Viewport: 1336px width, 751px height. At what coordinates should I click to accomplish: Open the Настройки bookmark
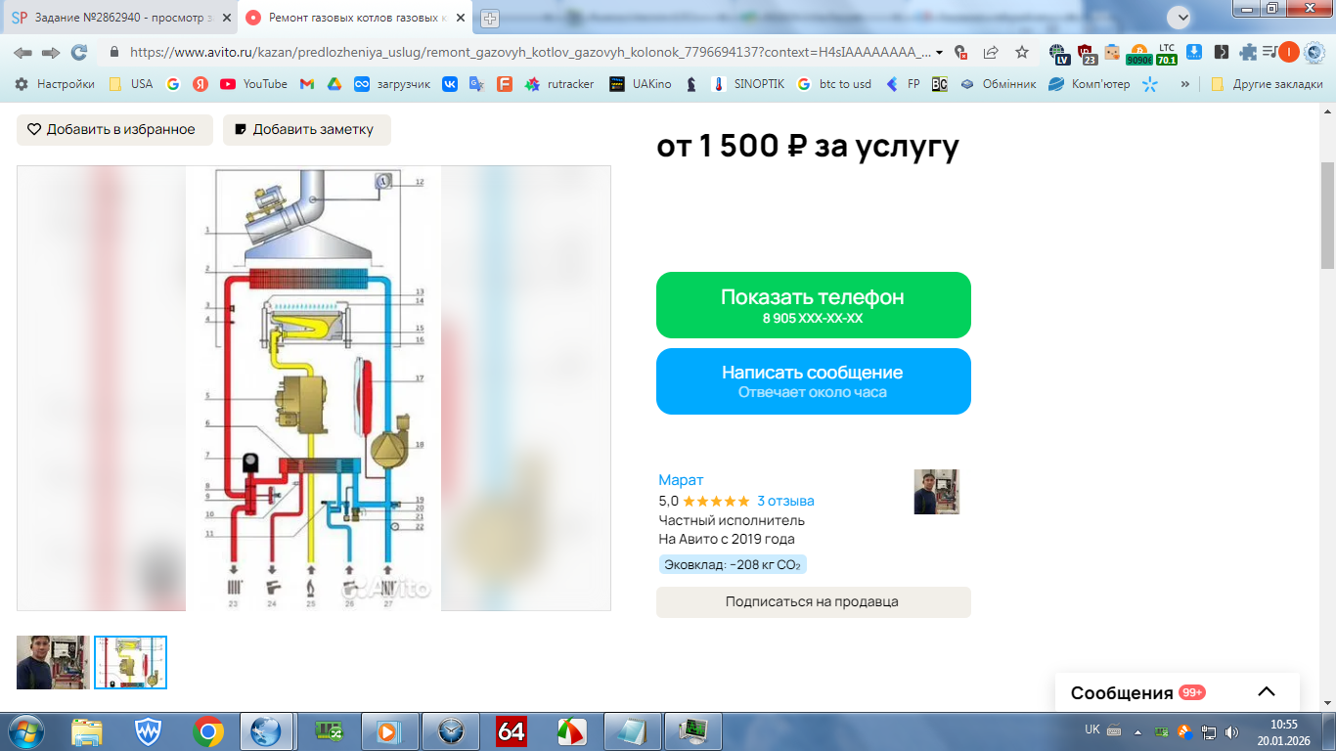coord(54,84)
